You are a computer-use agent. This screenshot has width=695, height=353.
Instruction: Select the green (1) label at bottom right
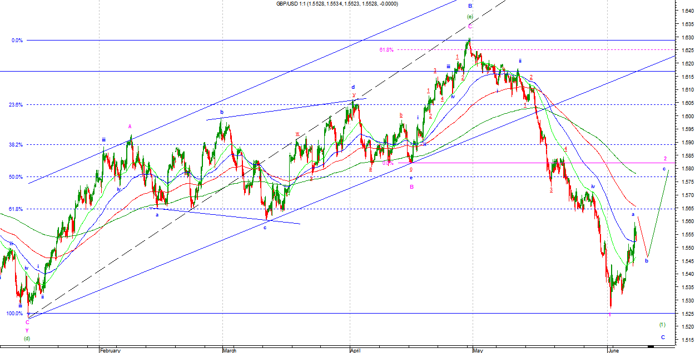662,325
